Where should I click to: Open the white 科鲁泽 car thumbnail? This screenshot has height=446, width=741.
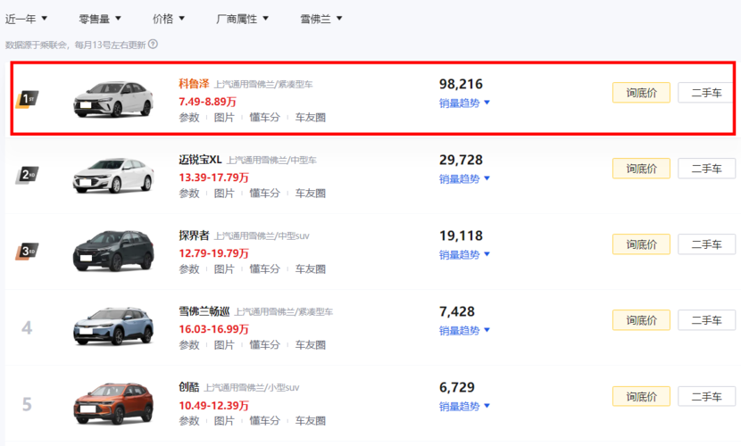(113, 99)
